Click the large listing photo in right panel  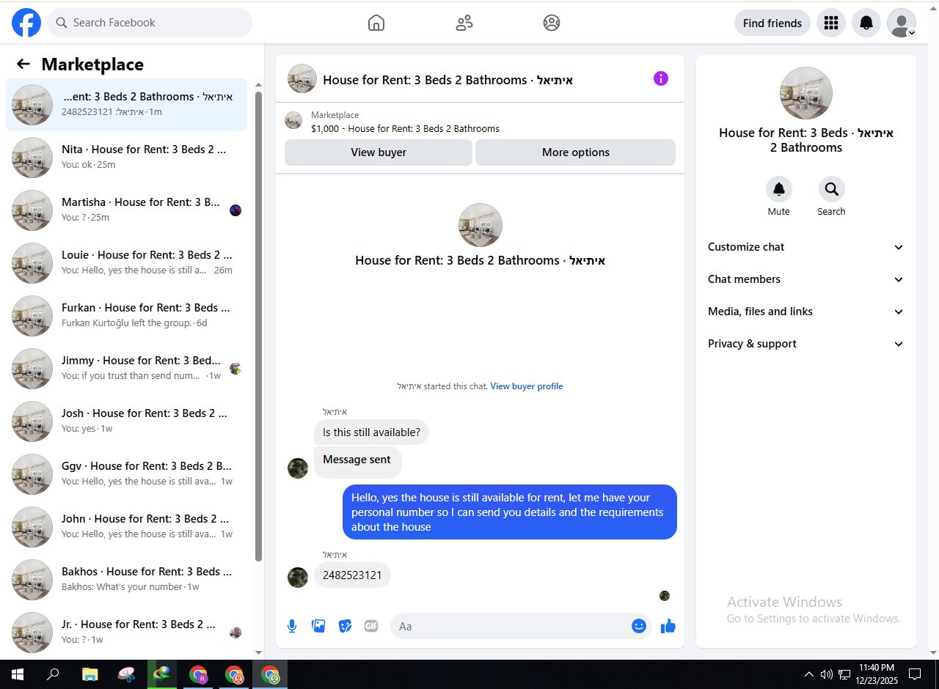(806, 93)
